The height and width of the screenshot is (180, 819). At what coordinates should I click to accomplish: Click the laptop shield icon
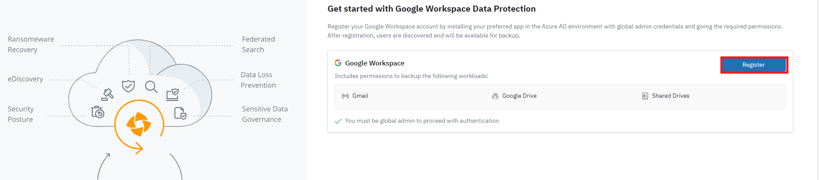click(x=173, y=94)
